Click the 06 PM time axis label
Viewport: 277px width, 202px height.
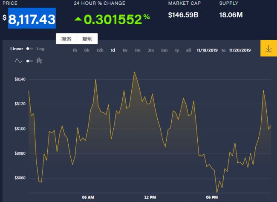[x=212, y=197]
